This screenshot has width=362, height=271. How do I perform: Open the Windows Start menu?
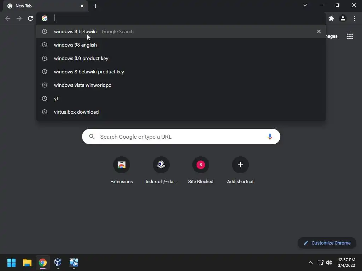tap(11, 263)
